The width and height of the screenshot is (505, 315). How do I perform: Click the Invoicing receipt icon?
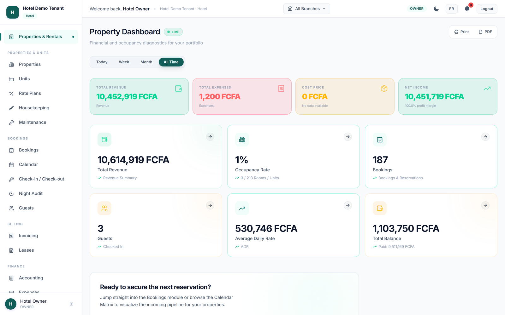[11, 236]
